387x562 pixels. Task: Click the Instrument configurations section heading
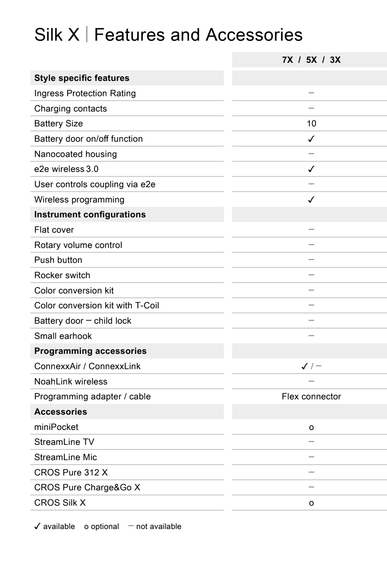[x=90, y=215]
